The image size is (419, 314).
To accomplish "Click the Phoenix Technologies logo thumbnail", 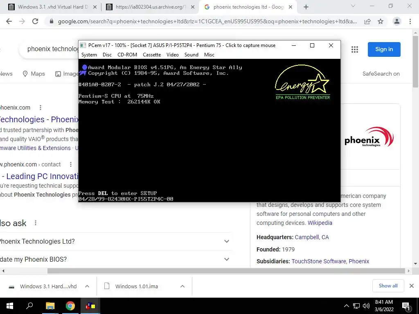I will (x=369, y=137).
